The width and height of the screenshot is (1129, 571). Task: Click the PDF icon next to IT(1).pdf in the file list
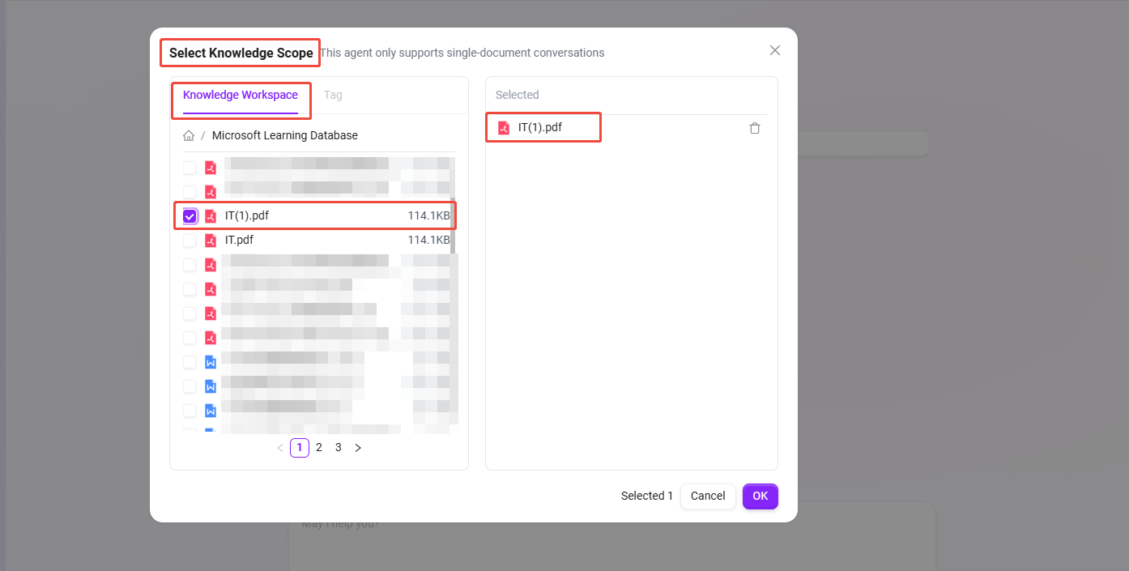point(211,216)
